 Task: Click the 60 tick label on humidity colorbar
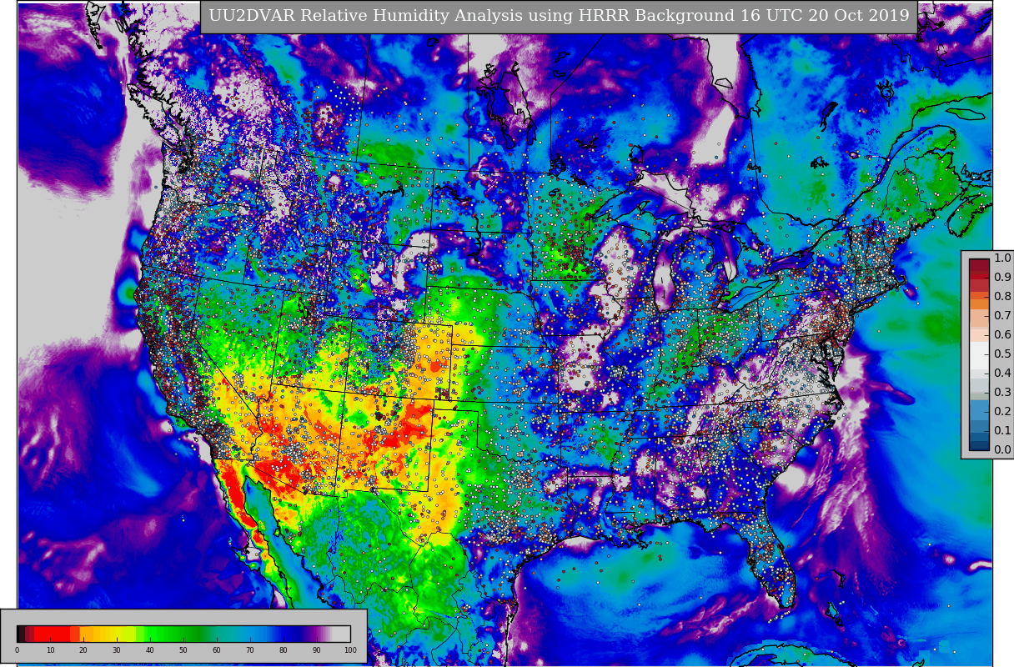tap(217, 650)
